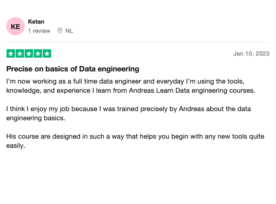The image size is (276, 204).
Task: Open review titled Precise on basics of Data engineering
Action: 73,69
